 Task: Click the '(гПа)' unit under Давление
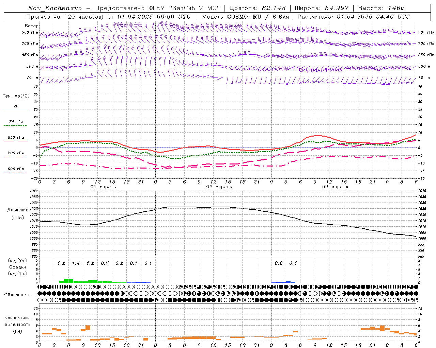pos(18,218)
